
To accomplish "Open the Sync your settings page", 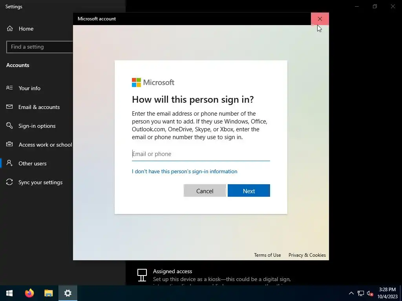I will click(40, 182).
